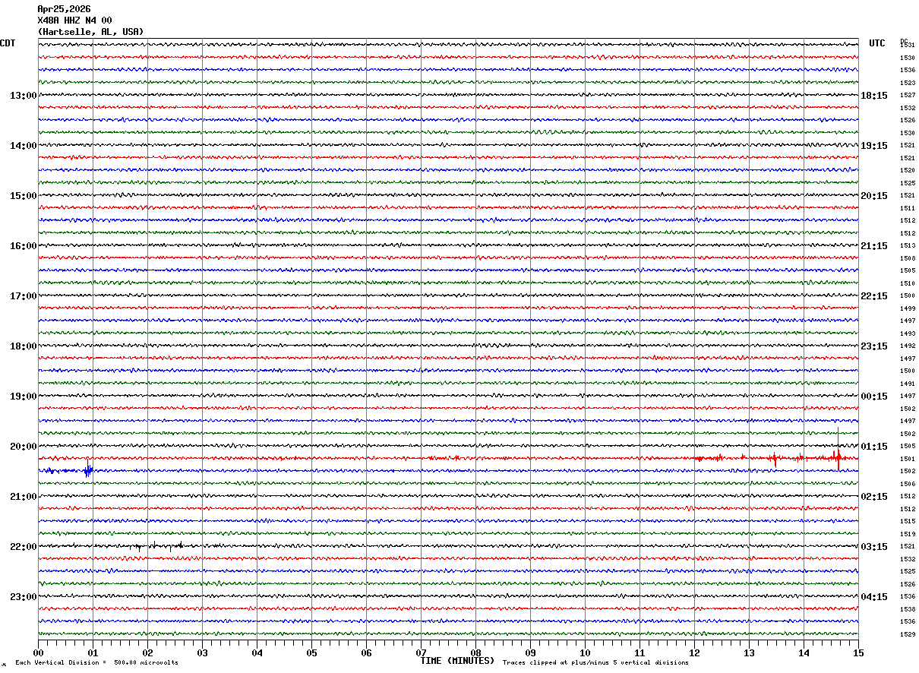Image resolution: width=919 pixels, height=673 pixels.
Task: Select the 13:00 CDT time label
Action: point(23,96)
